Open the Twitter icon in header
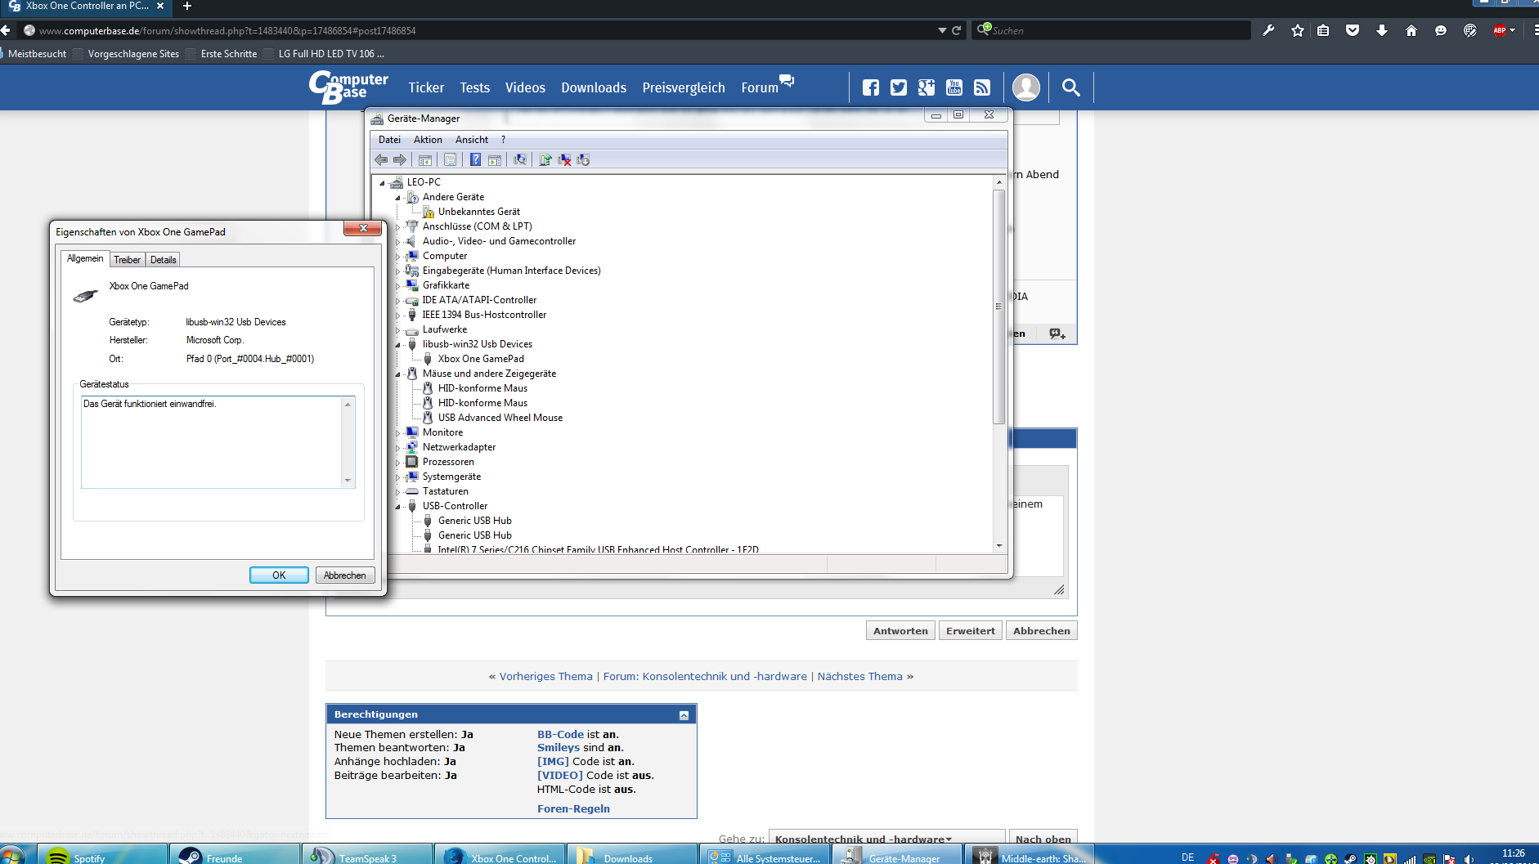 (x=899, y=87)
